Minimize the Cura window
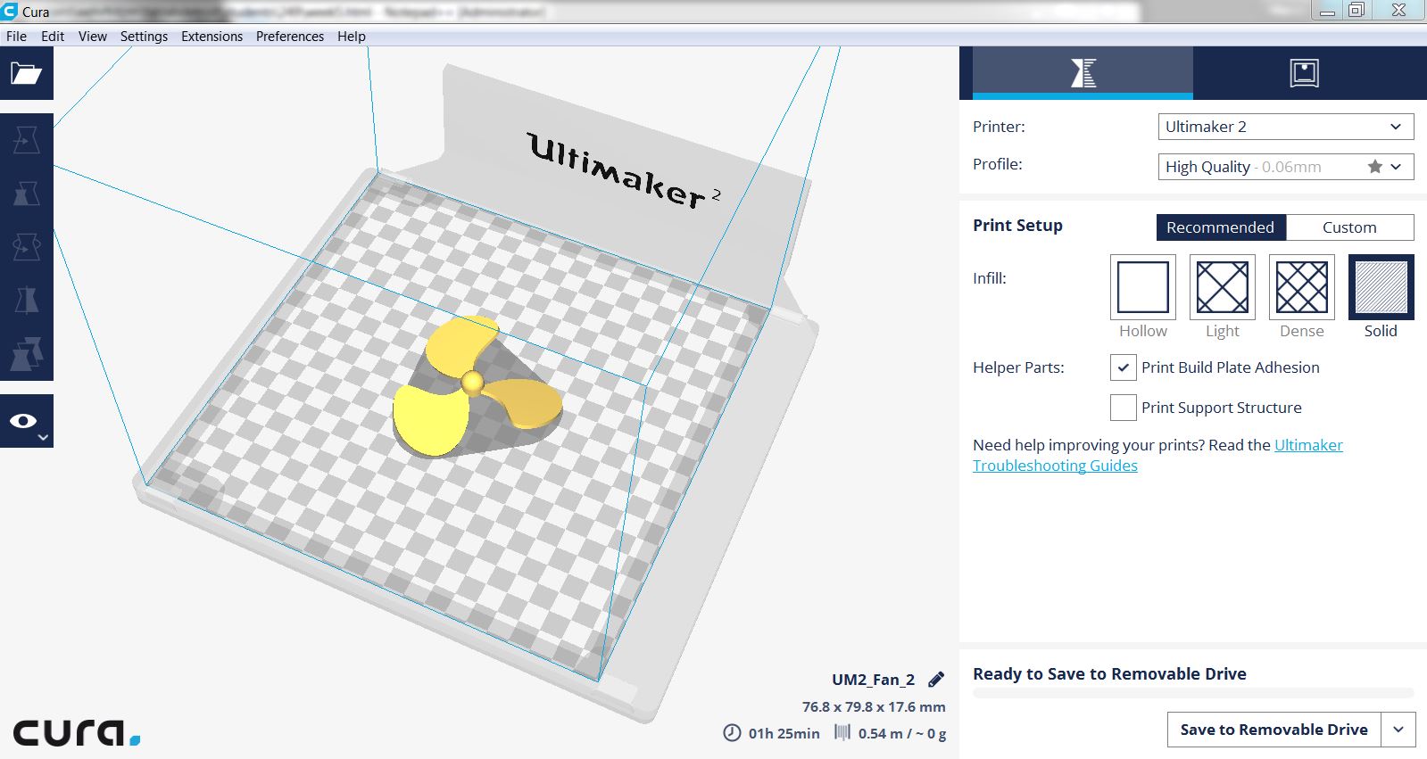Image resolution: width=1427 pixels, height=759 pixels. 1328,11
